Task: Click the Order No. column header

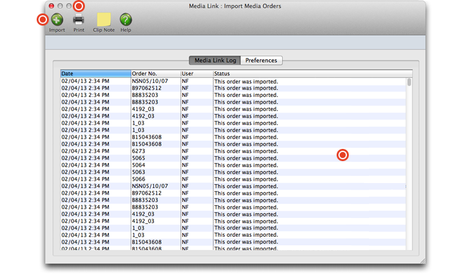Action: pos(155,74)
